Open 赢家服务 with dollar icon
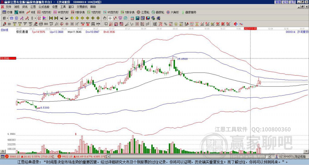This screenshot has height=165, width=309. [189, 12]
